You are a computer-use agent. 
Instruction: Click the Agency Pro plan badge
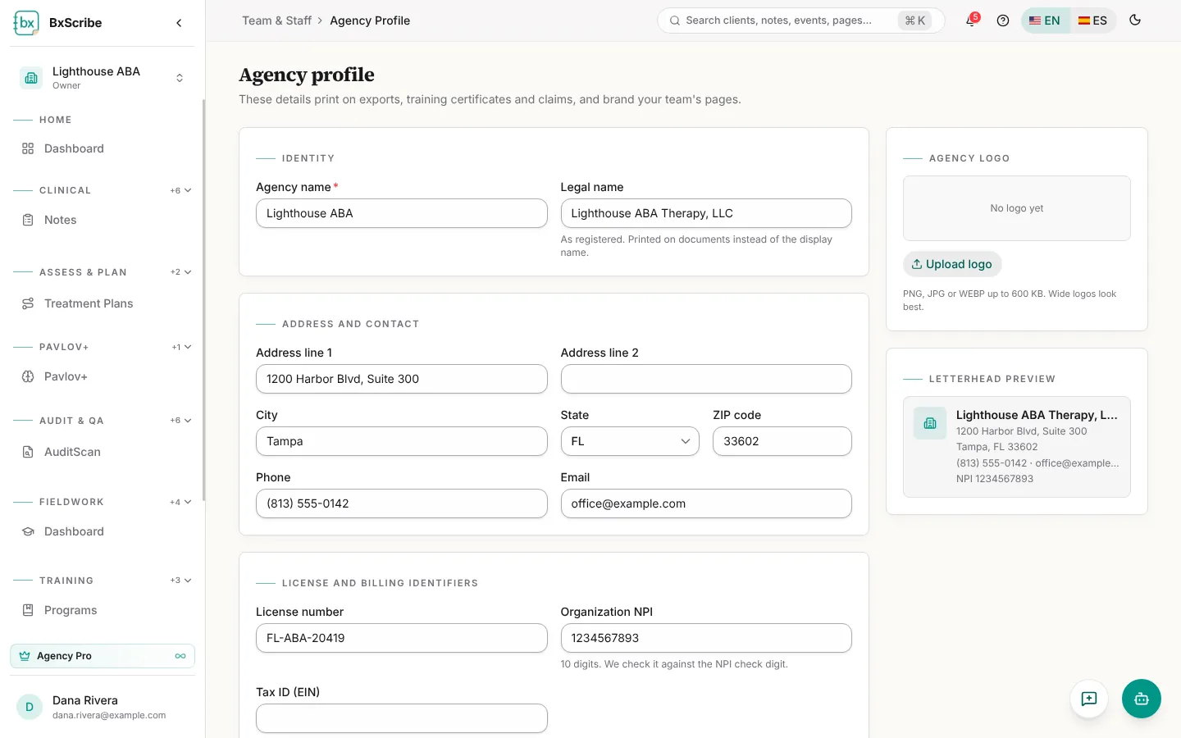[x=103, y=656]
